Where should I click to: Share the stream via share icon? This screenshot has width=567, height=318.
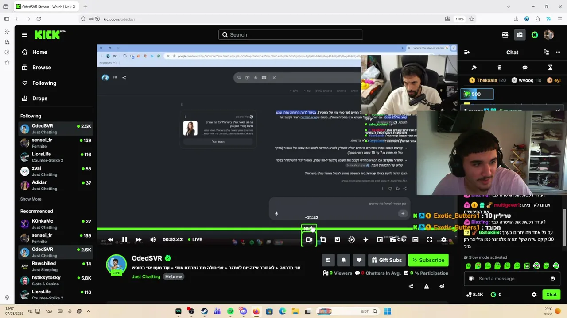pos(411,286)
